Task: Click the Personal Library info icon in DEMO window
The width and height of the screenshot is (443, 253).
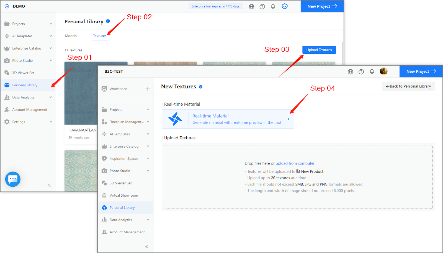Action: tap(108, 21)
